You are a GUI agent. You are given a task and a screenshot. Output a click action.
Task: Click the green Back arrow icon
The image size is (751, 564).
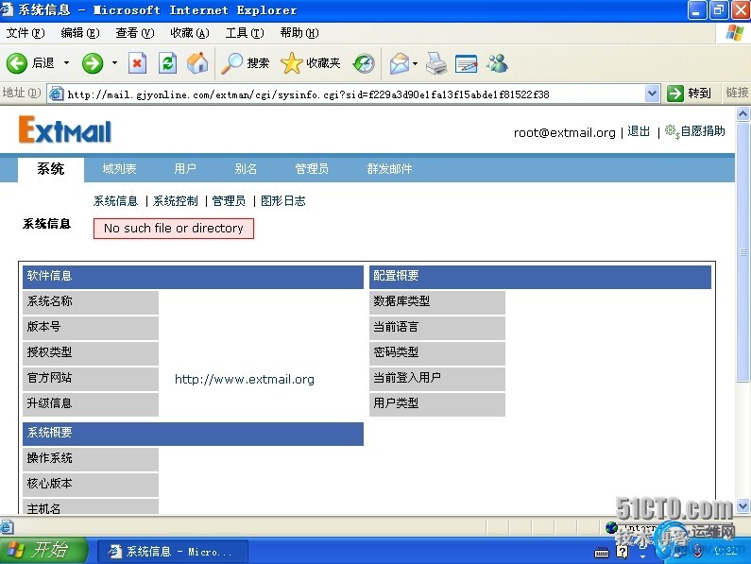(x=16, y=63)
